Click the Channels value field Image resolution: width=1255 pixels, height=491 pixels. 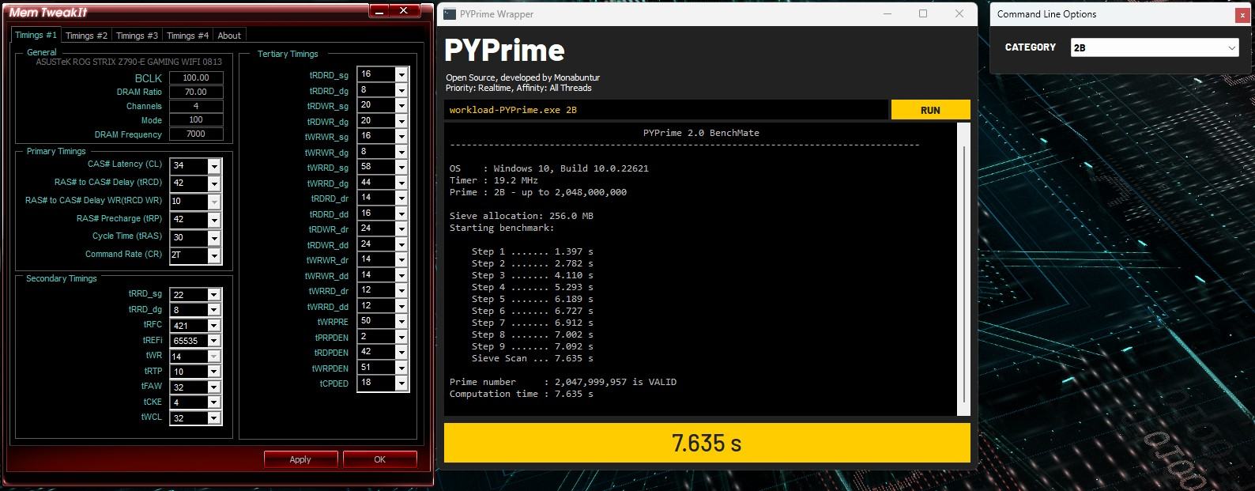(196, 106)
